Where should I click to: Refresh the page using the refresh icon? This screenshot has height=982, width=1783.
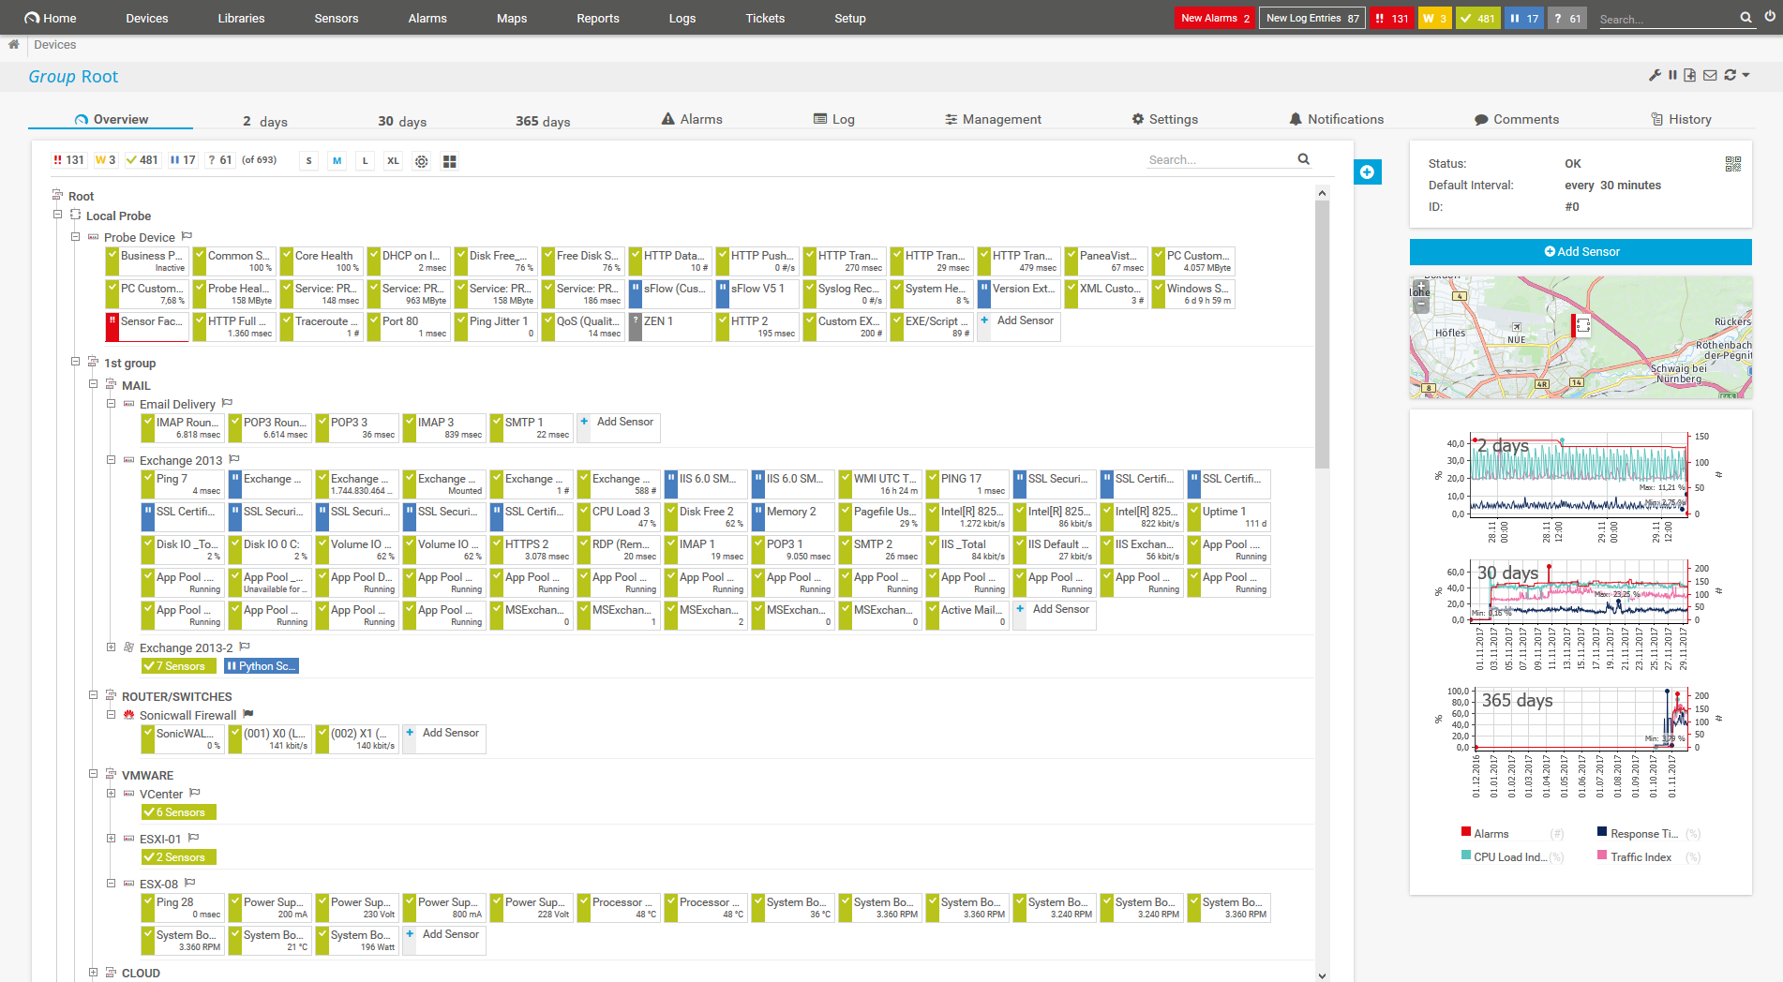[1729, 75]
